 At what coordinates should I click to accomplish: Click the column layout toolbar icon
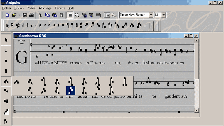107,15
